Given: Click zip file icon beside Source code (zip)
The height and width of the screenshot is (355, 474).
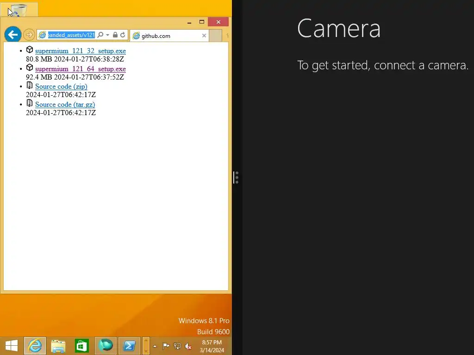Looking at the screenshot, I should [x=29, y=86].
